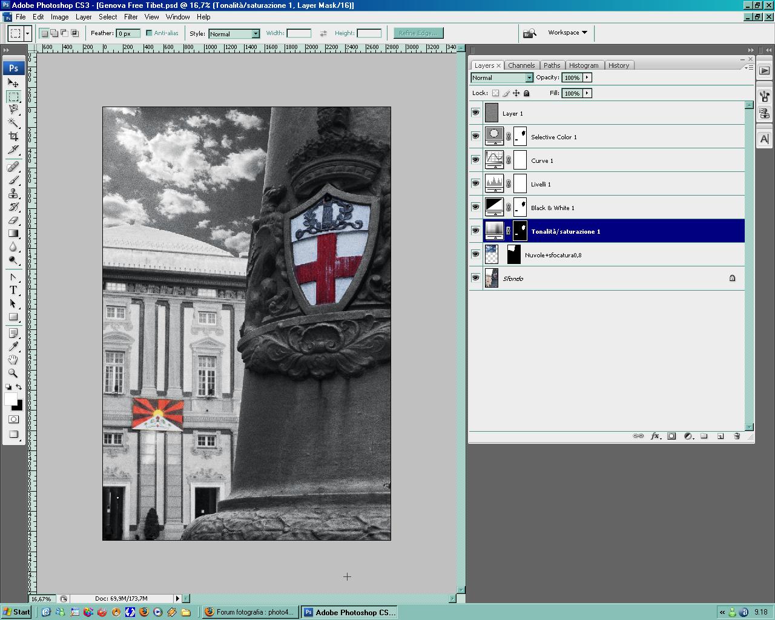775x620 pixels.
Task: Select the Lasso tool
Action: coord(13,110)
